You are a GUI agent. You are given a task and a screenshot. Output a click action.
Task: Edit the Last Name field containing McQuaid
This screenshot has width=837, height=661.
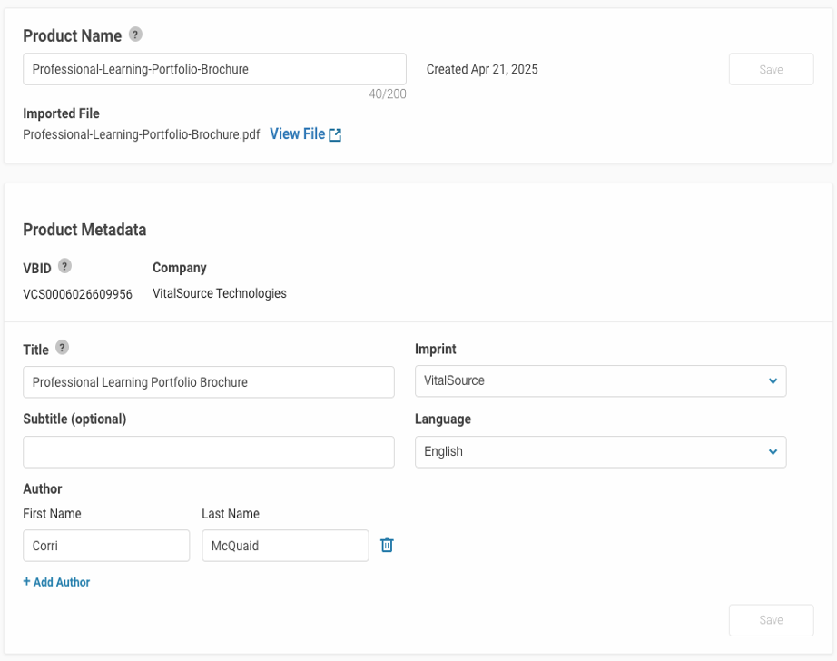284,546
